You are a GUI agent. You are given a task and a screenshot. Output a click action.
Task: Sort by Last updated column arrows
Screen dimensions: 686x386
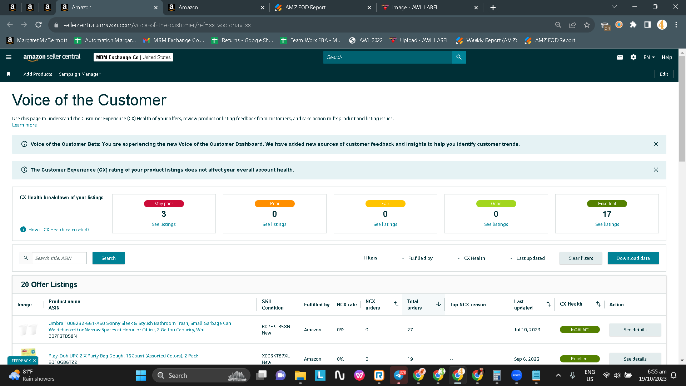click(x=549, y=304)
